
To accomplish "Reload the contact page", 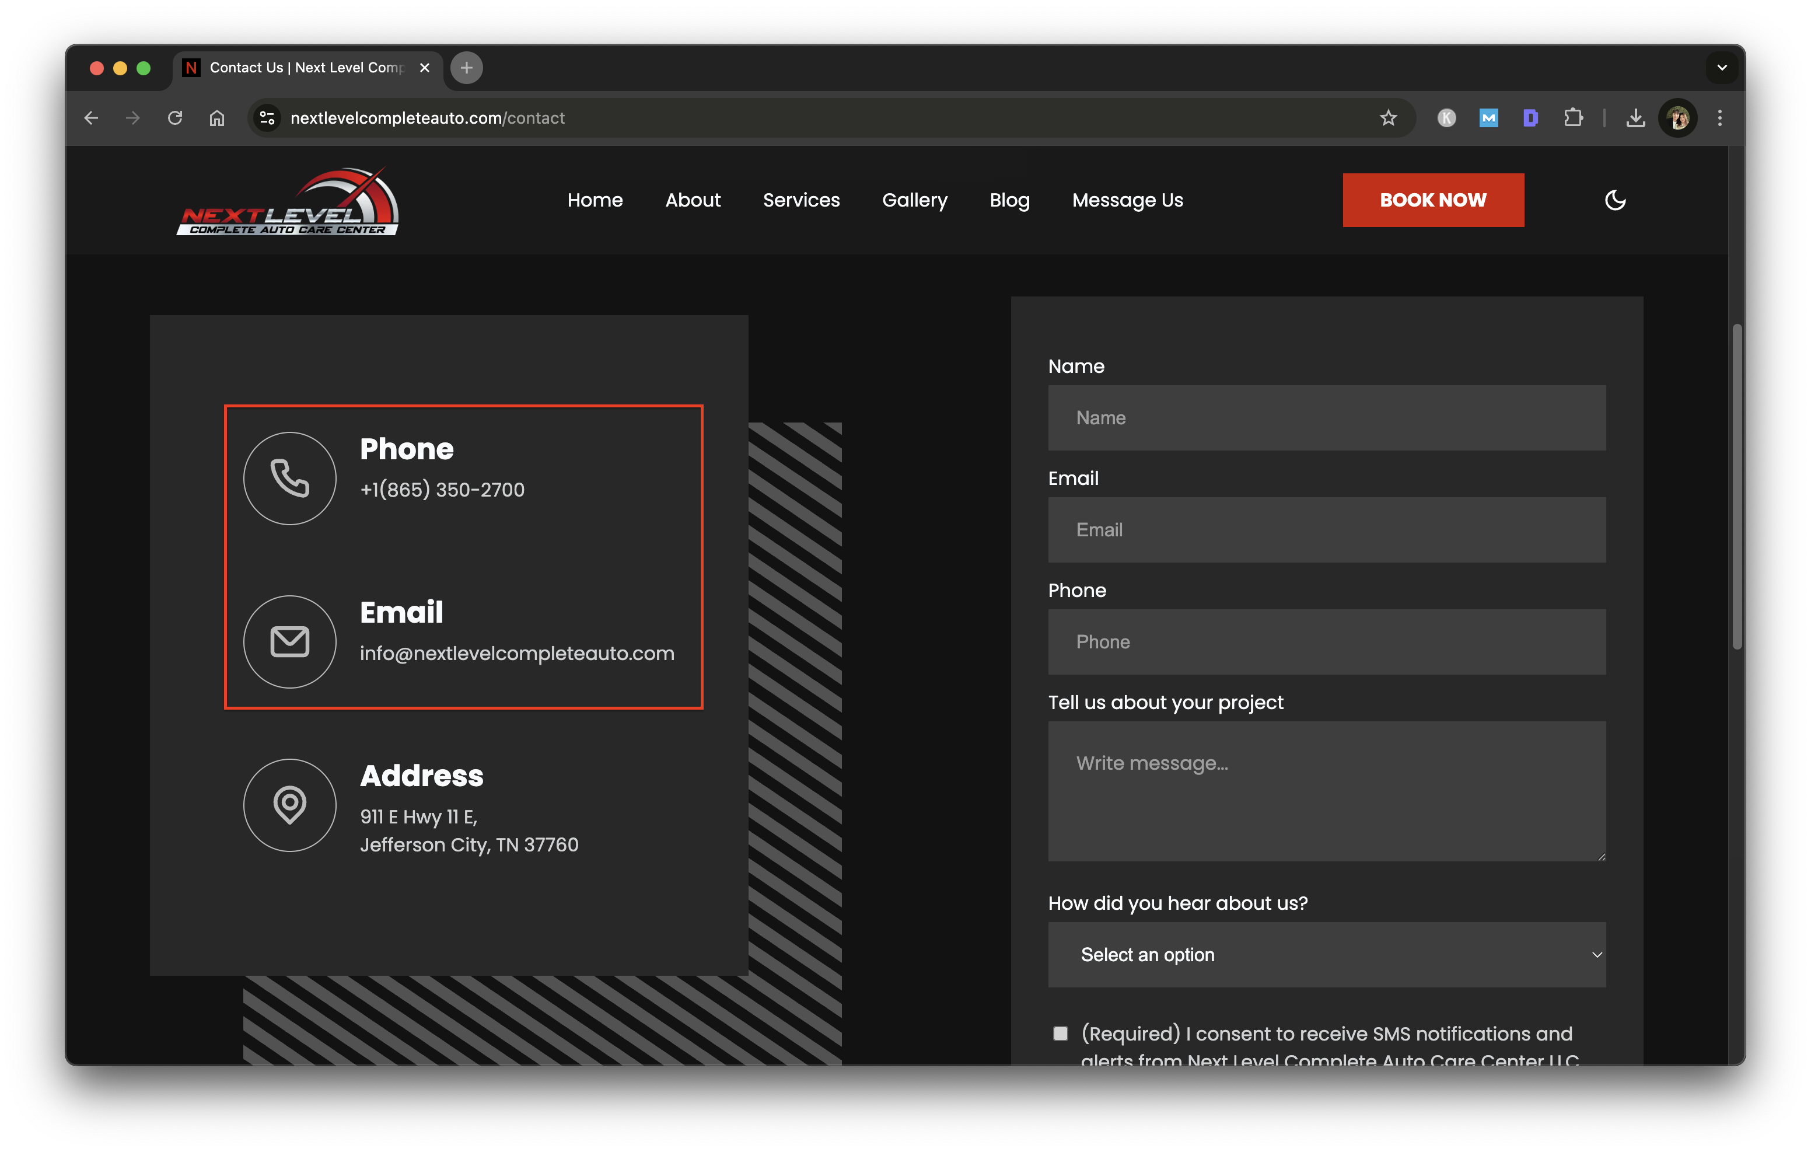I will click(x=175, y=118).
